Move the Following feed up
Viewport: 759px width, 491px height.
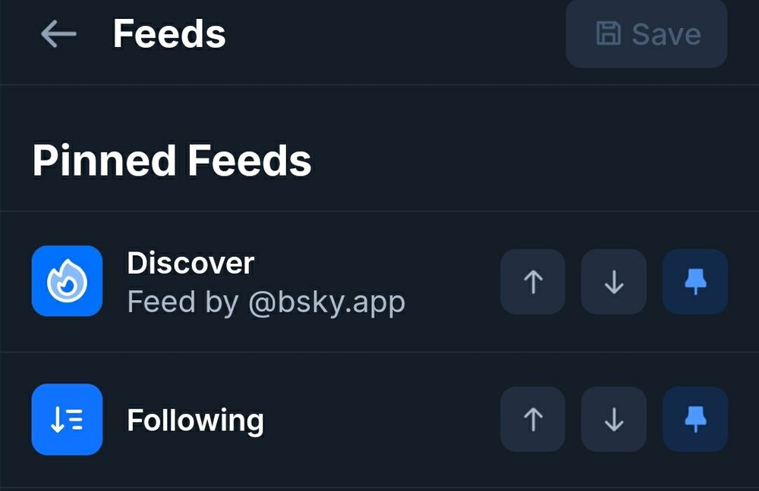(532, 420)
